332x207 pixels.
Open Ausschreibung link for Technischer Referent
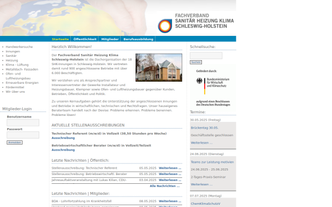63,138
